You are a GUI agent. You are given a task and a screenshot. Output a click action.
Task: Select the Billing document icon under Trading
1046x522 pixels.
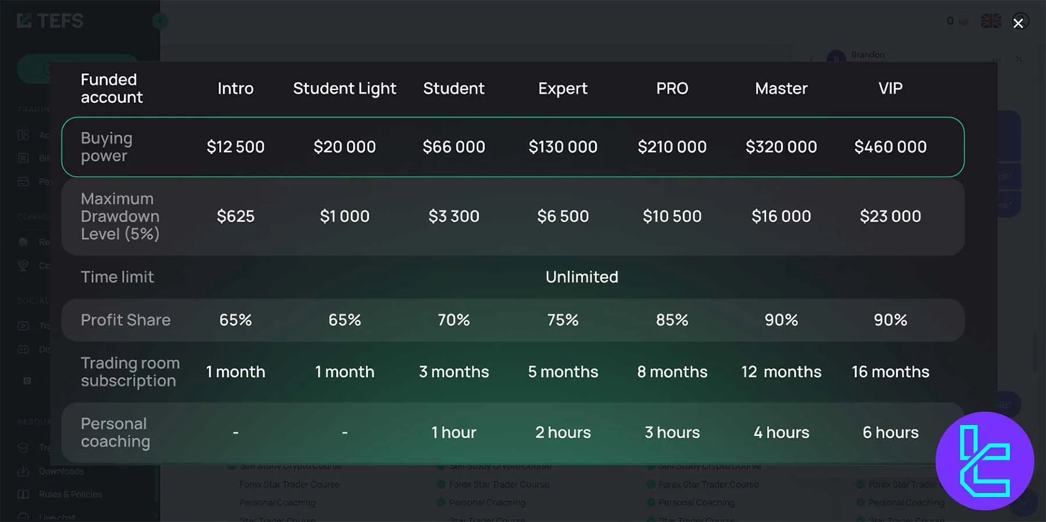pyautogui.click(x=23, y=158)
